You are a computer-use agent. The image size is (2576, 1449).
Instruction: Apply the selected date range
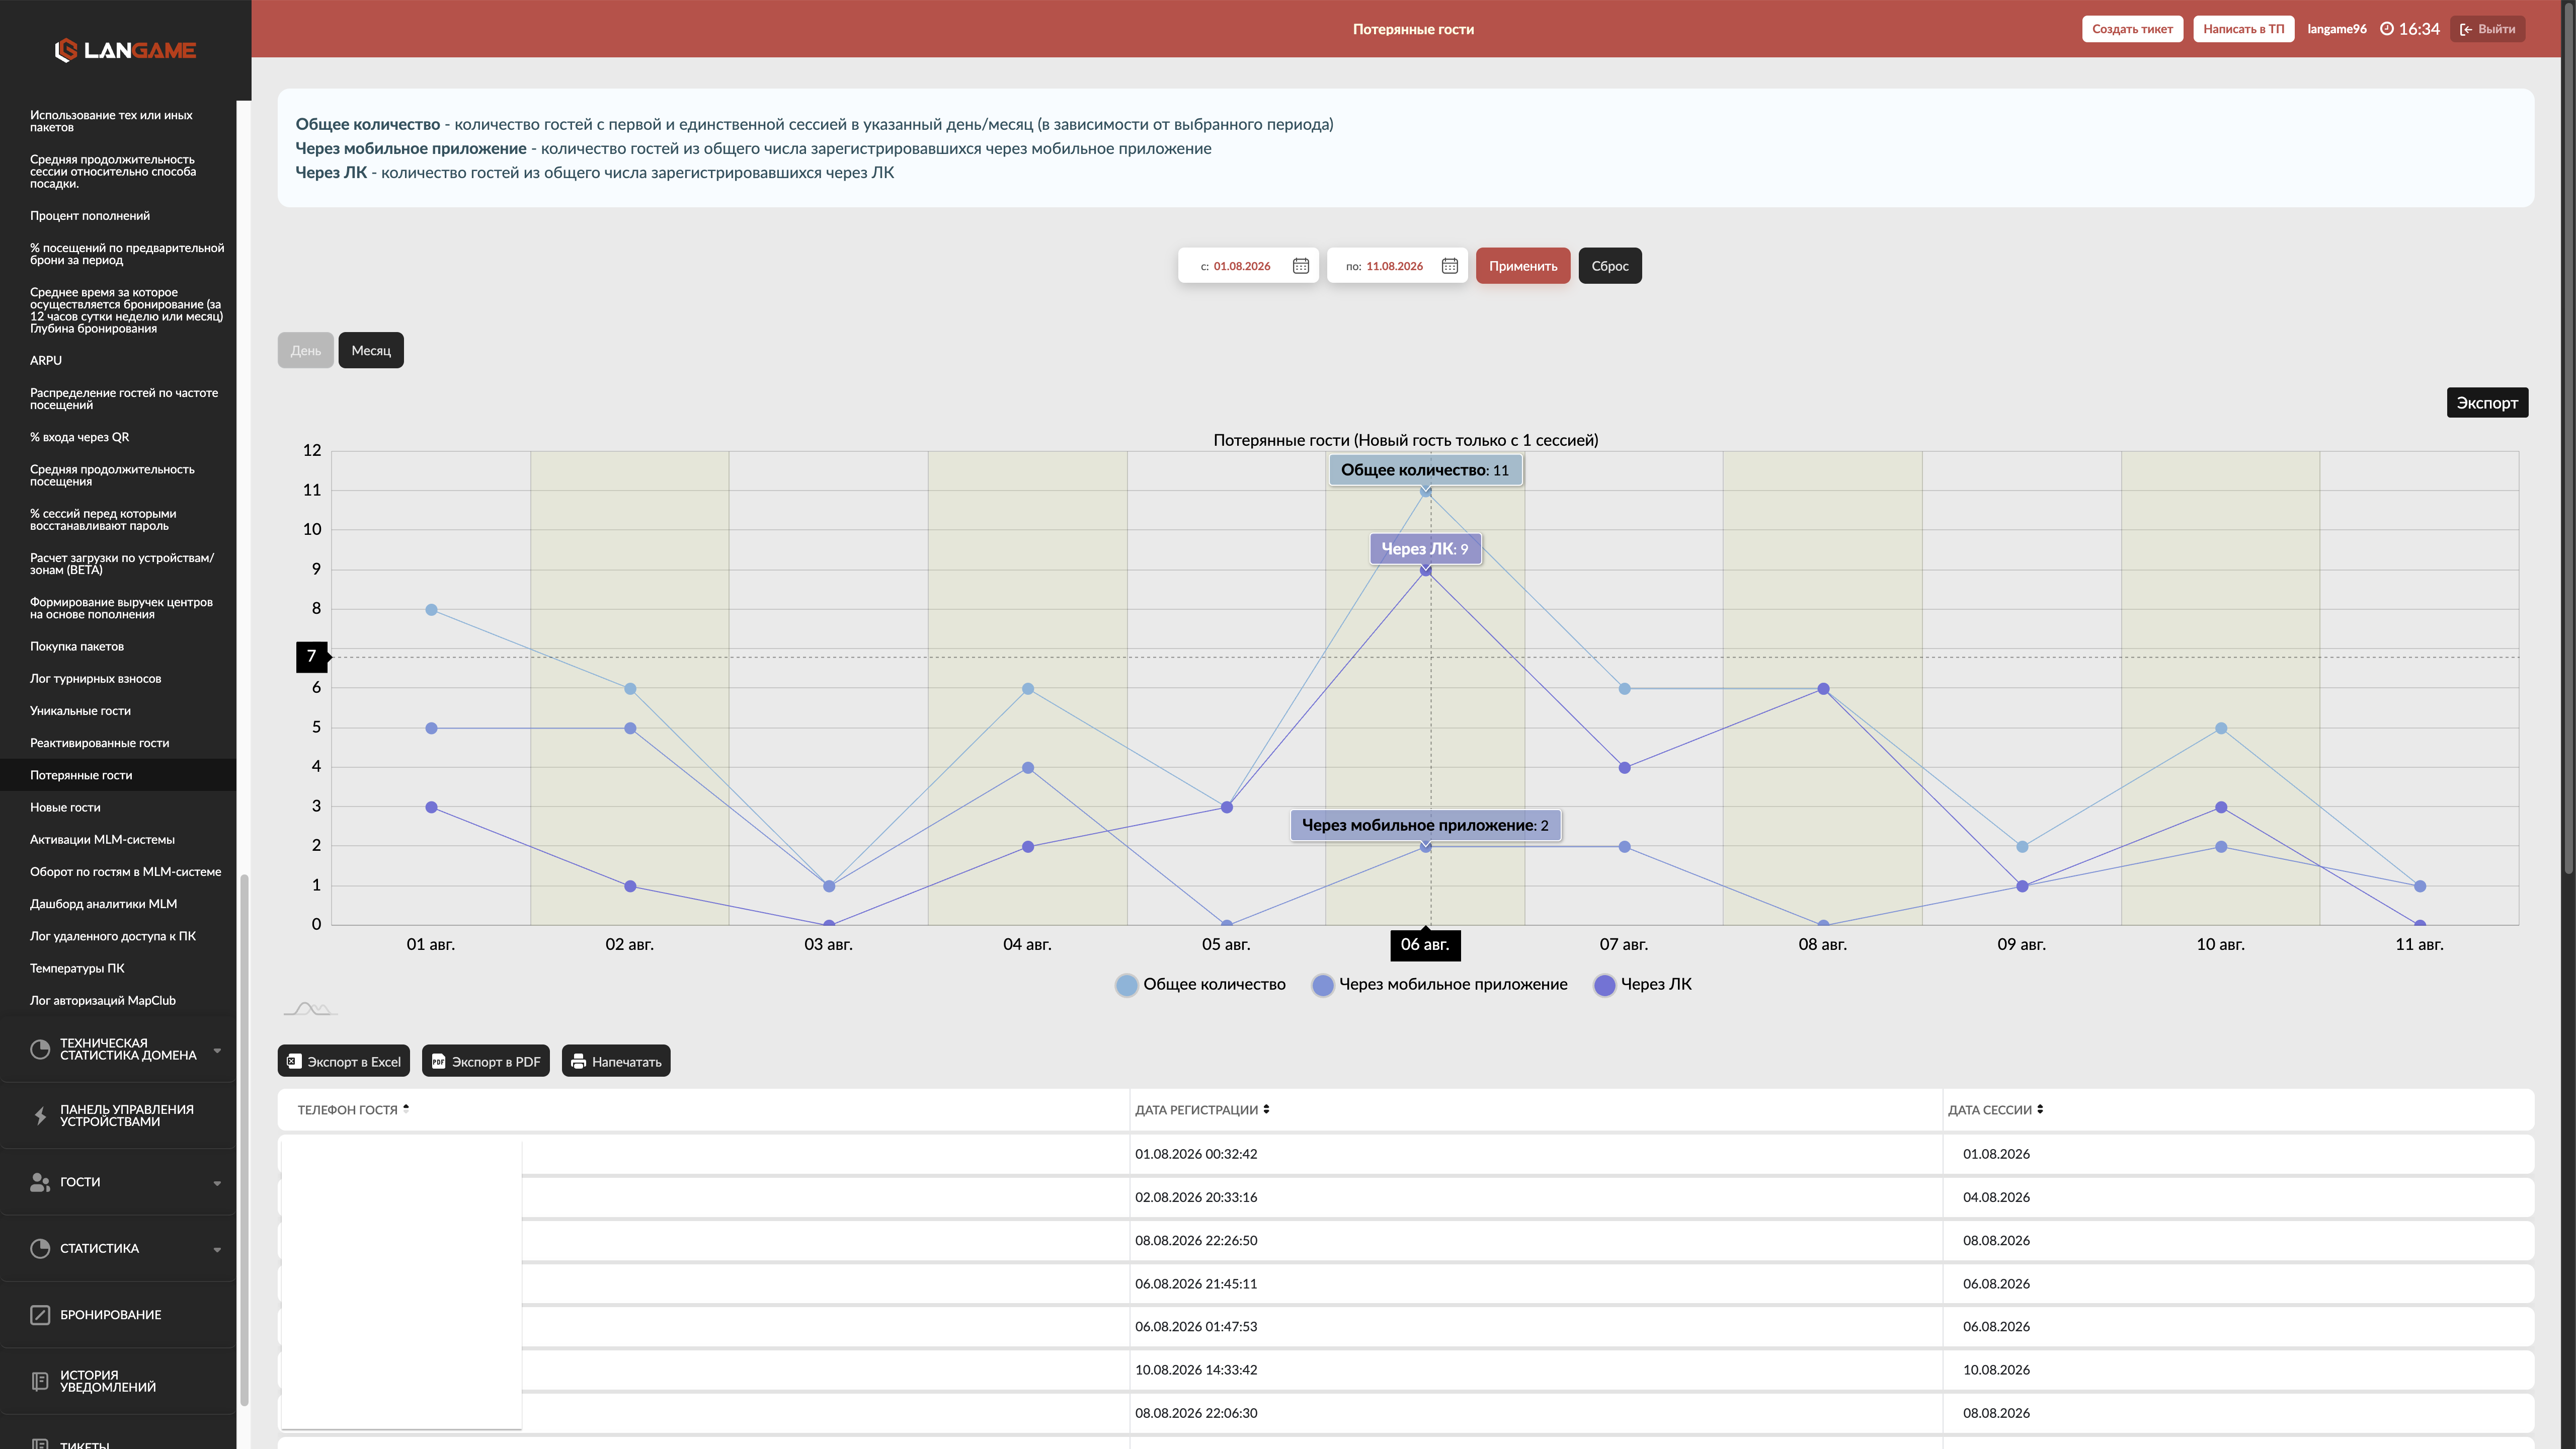1523,266
